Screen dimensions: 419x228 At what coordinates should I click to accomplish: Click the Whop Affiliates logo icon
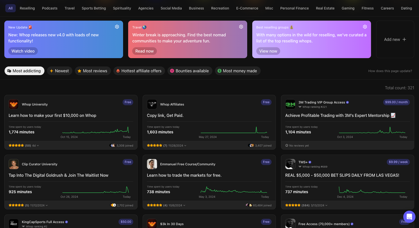pos(152,104)
